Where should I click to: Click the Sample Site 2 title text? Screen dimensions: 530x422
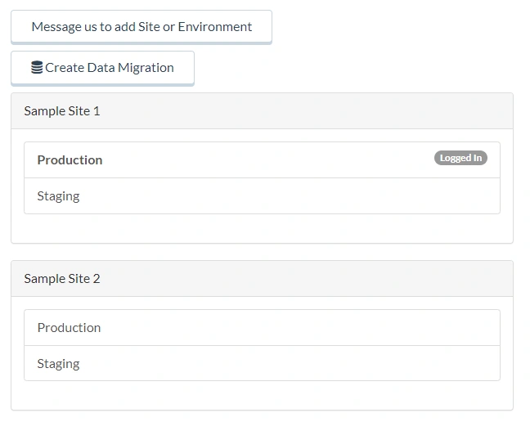pos(62,279)
